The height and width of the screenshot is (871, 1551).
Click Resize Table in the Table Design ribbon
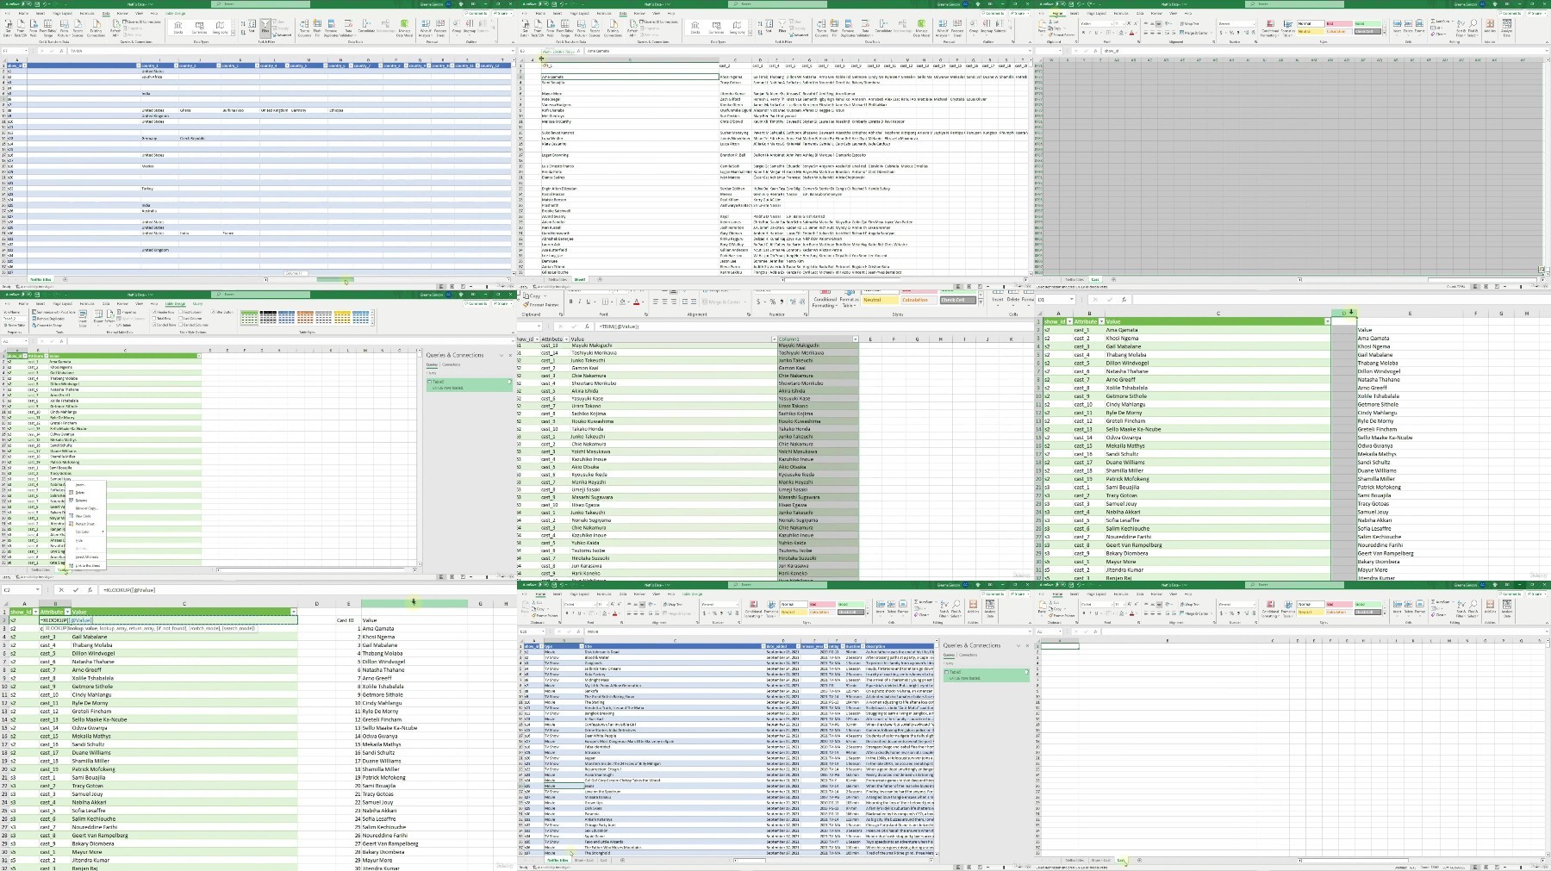tap(15, 325)
